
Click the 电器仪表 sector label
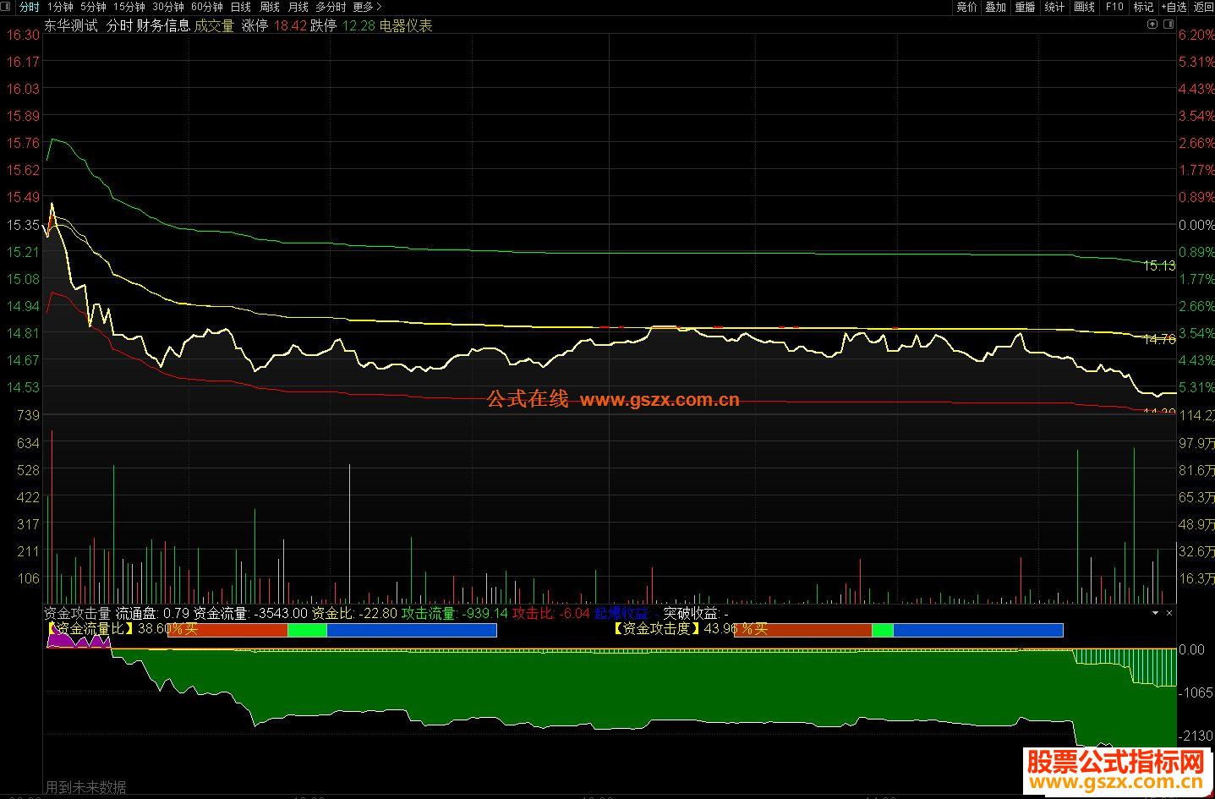point(406,25)
